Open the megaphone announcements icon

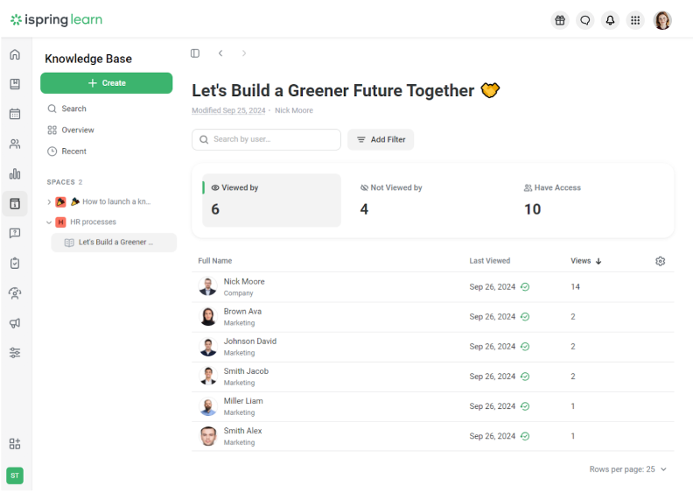pos(15,323)
